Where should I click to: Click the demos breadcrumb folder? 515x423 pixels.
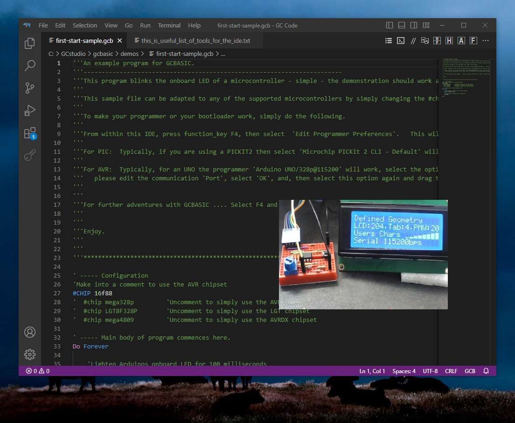pyautogui.click(x=129, y=54)
